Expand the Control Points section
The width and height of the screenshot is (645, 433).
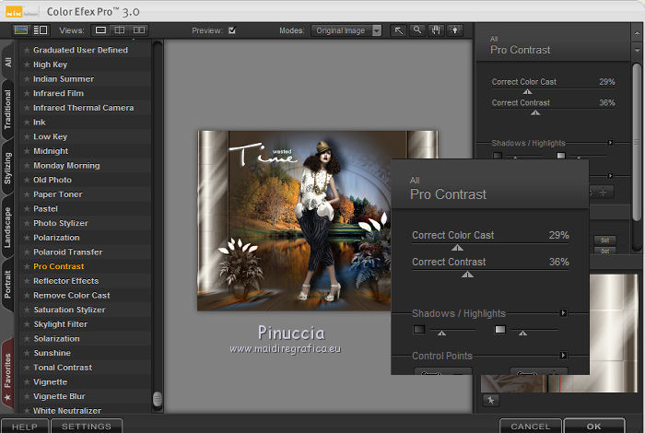pyautogui.click(x=563, y=356)
